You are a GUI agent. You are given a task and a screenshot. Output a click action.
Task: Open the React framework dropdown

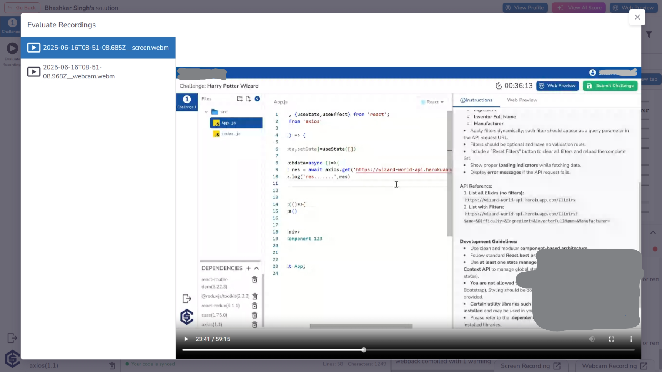432,102
